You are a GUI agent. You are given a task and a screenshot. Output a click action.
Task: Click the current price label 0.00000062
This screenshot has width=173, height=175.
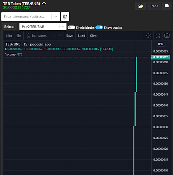click(x=161, y=57)
